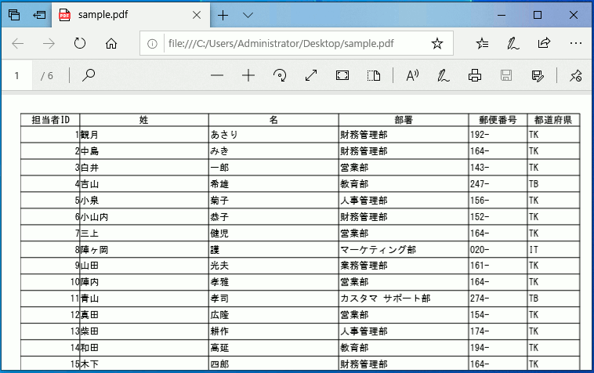The width and height of the screenshot is (594, 373).
Task: Open the page view layout option
Action: point(374,75)
